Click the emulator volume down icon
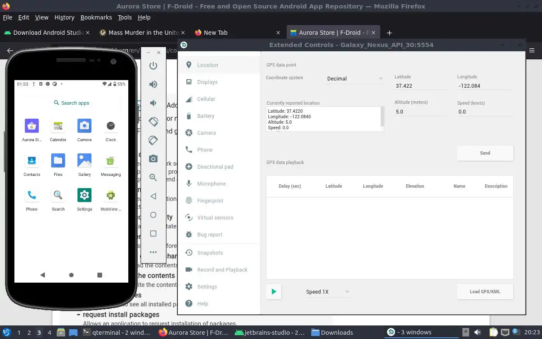The height and width of the screenshot is (339, 542). pos(153,103)
